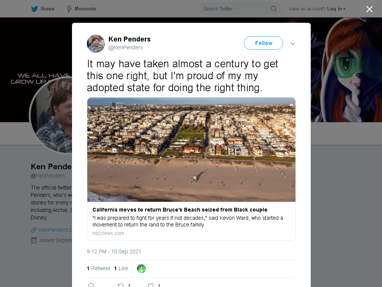Click the reply speech bubble icon
Viewport: 382px width, 287px height.
[x=91, y=285]
